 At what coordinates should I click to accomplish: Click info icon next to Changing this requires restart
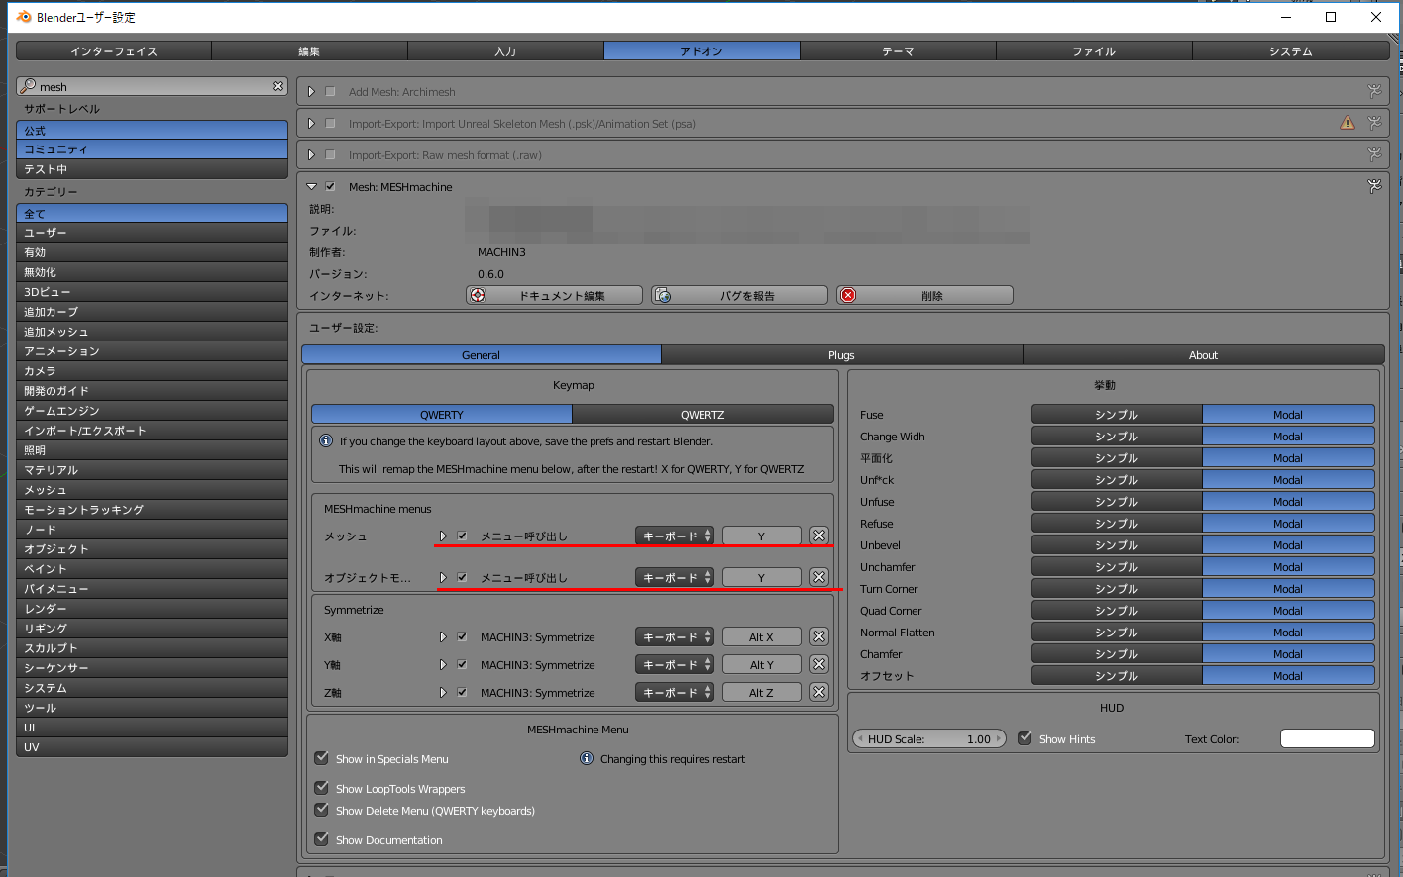(587, 758)
